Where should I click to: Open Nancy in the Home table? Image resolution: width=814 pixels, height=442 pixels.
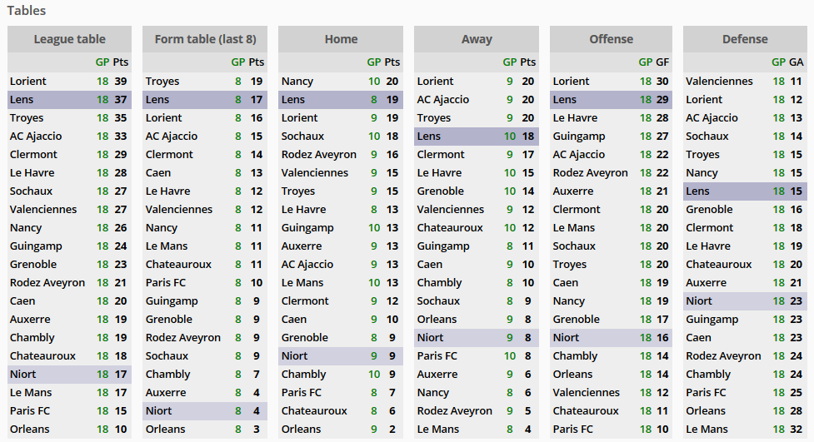click(x=297, y=81)
